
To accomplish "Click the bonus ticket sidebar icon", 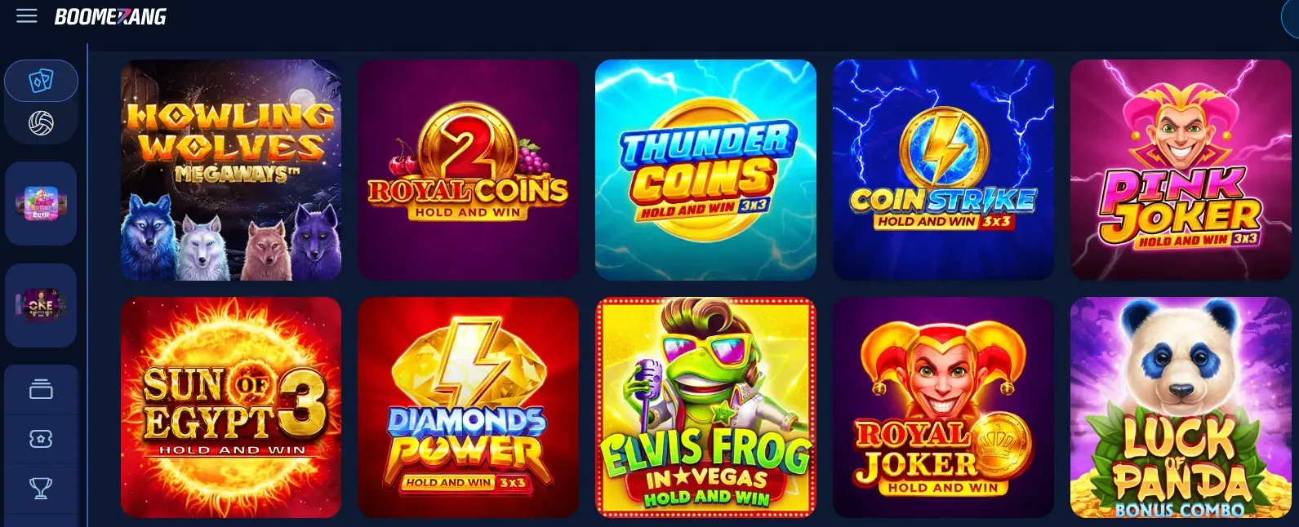I will (41, 439).
